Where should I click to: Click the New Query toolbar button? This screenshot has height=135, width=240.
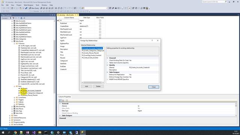point(34,8)
